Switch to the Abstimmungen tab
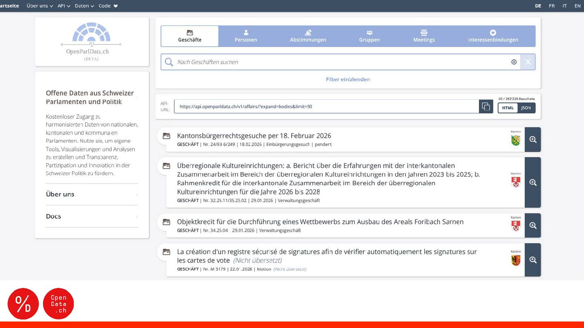The width and height of the screenshot is (584, 328). coord(308,36)
